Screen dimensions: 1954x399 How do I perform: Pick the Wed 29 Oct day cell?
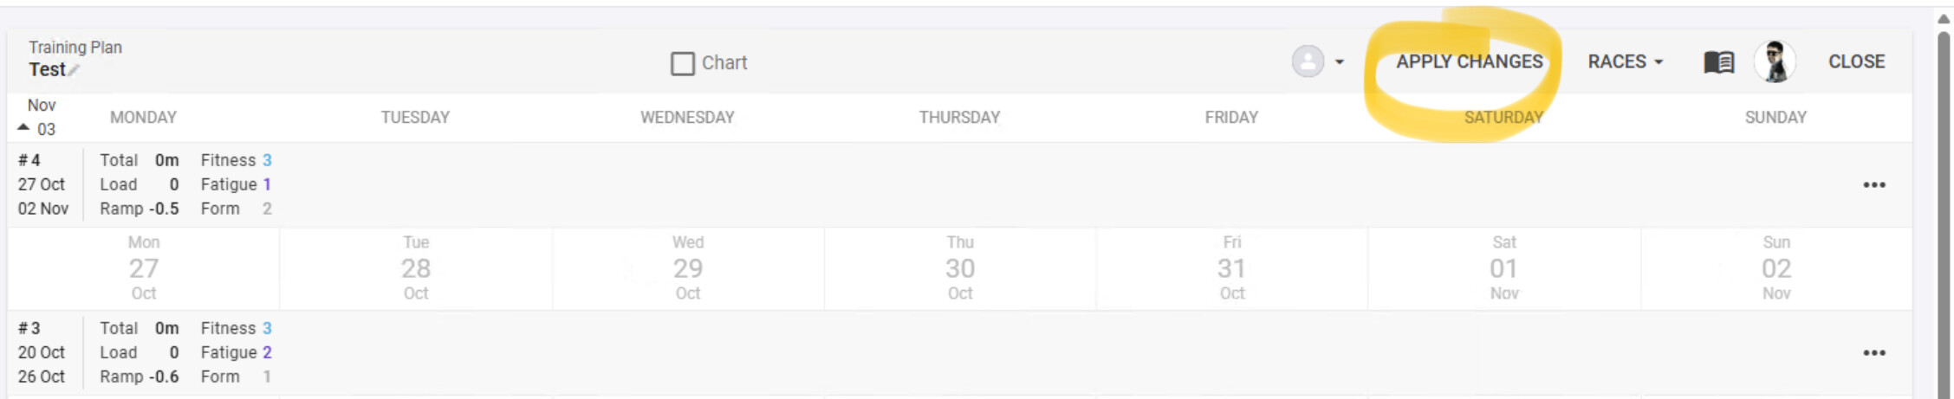click(x=688, y=268)
